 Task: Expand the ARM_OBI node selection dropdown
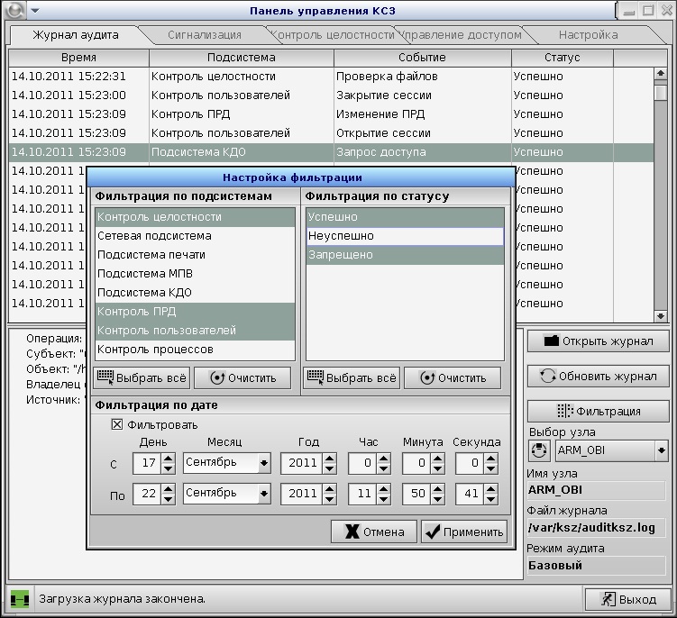(662, 450)
